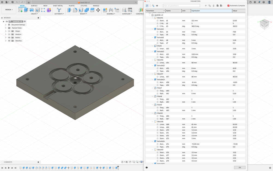
Task: Open the AUTOMATE dropdown menu
Action: pyautogui.click(x=59, y=14)
